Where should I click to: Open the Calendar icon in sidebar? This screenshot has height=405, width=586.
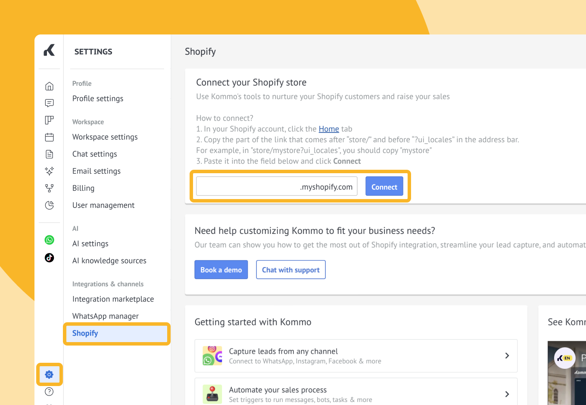tap(49, 137)
